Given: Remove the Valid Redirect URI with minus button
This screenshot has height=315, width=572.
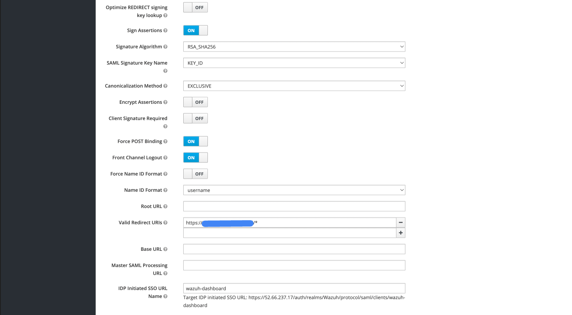Looking at the screenshot, I should point(401,223).
